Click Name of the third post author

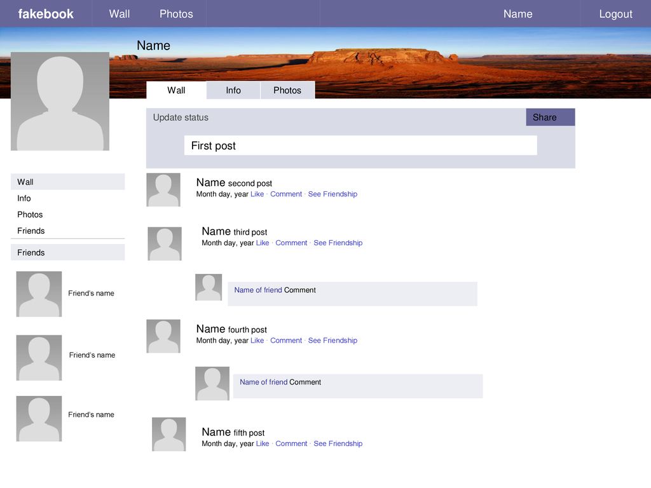[216, 231]
